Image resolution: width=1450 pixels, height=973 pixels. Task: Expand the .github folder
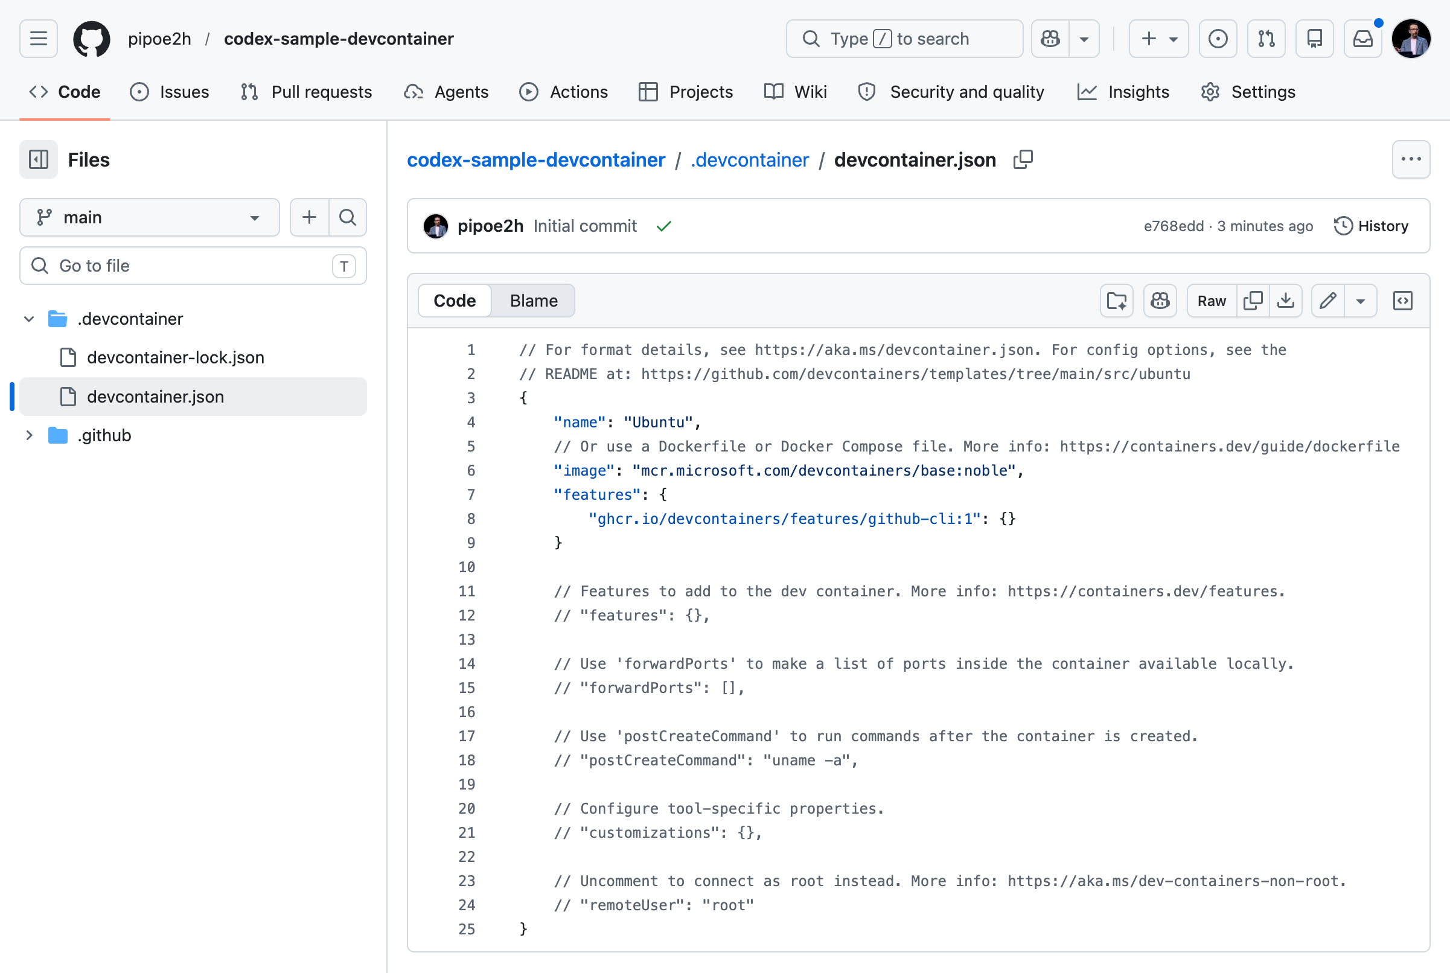pyautogui.click(x=28, y=435)
